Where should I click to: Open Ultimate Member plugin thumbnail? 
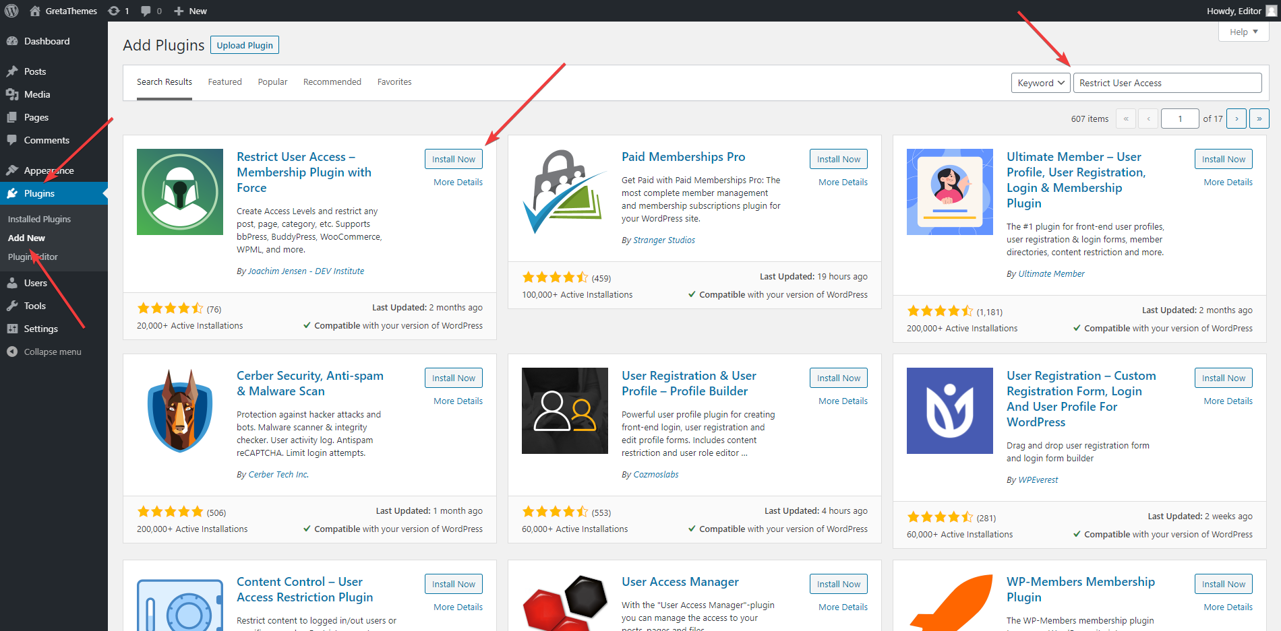pyautogui.click(x=950, y=192)
